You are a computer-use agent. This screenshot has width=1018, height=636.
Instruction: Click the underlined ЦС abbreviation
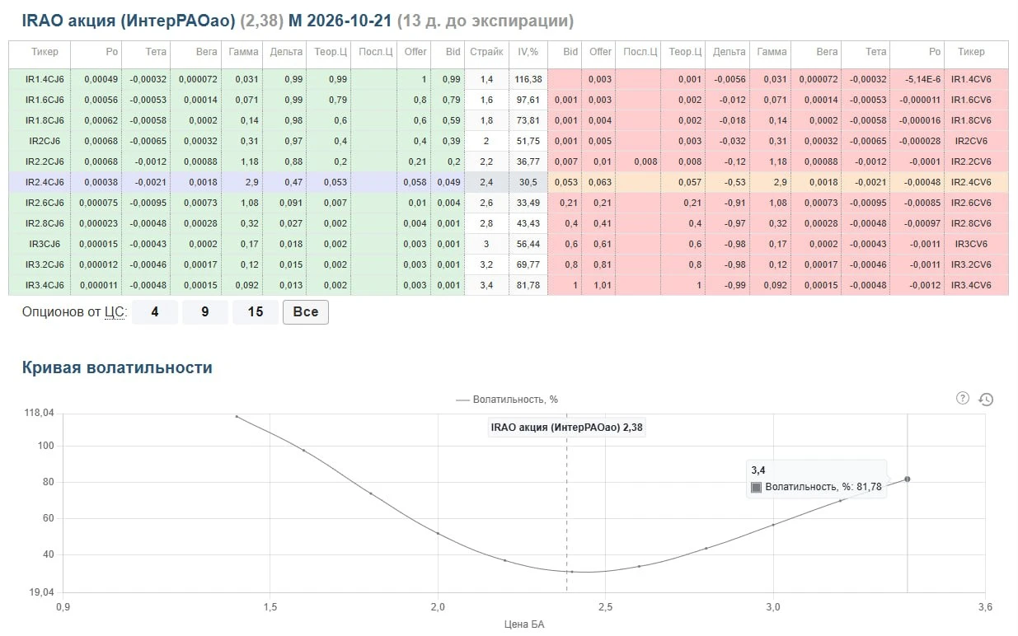pos(114,312)
